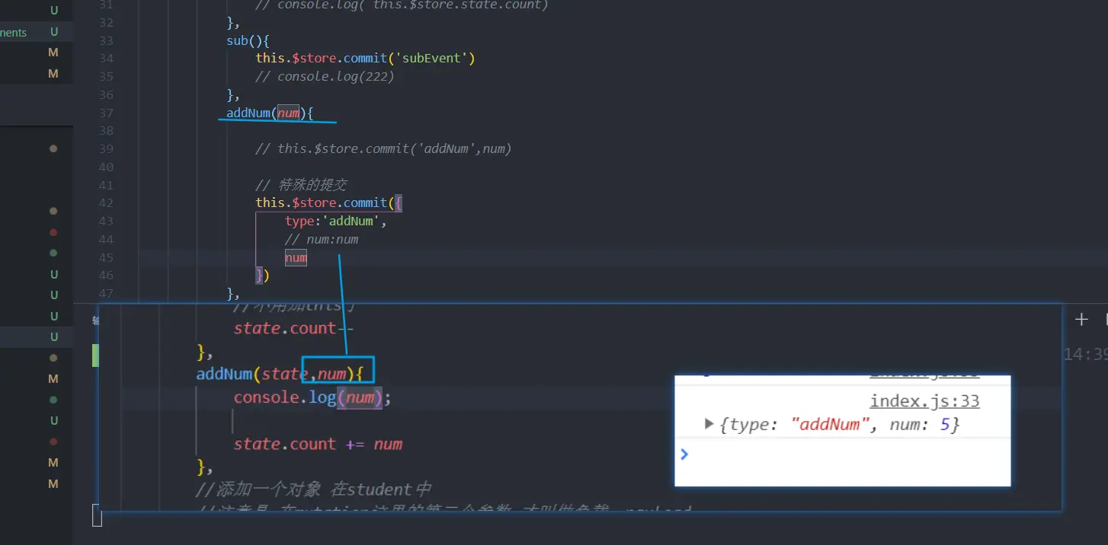Place cursor on sub(){ declaration

click(x=248, y=40)
